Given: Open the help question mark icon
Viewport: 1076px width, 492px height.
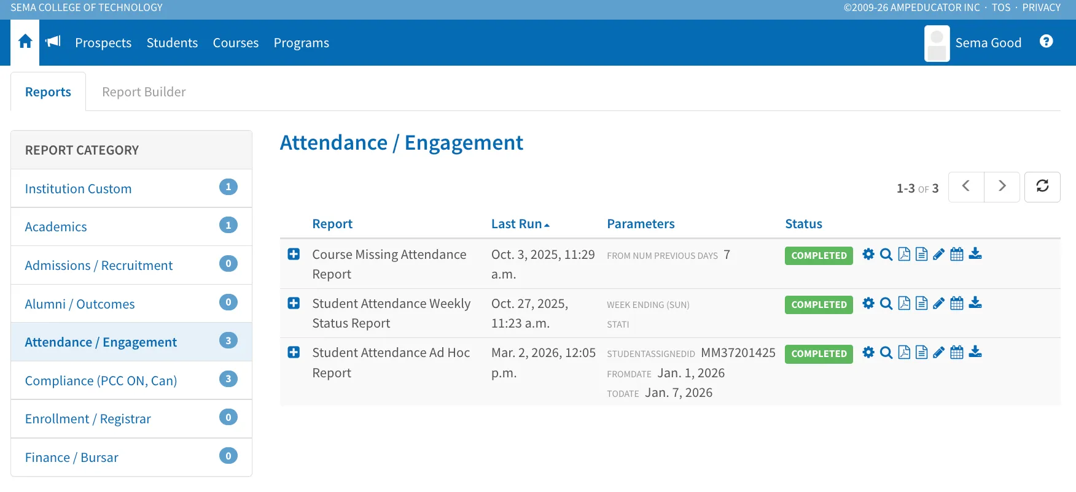Looking at the screenshot, I should [x=1046, y=41].
